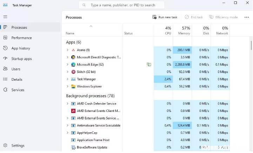Expand the Microsoft Edge (62) group
This screenshot has height=153, width=253.
pyautogui.click(x=67, y=65)
